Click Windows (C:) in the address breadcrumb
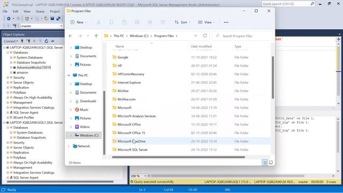The height and width of the screenshot is (193, 343). tap(139, 36)
